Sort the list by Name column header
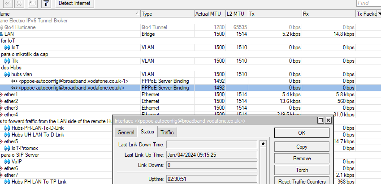 [x=67, y=14]
